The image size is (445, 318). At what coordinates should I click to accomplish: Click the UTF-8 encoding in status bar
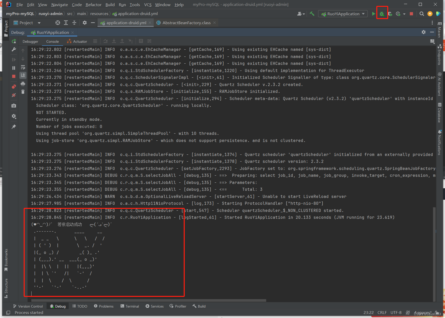(x=396, y=313)
